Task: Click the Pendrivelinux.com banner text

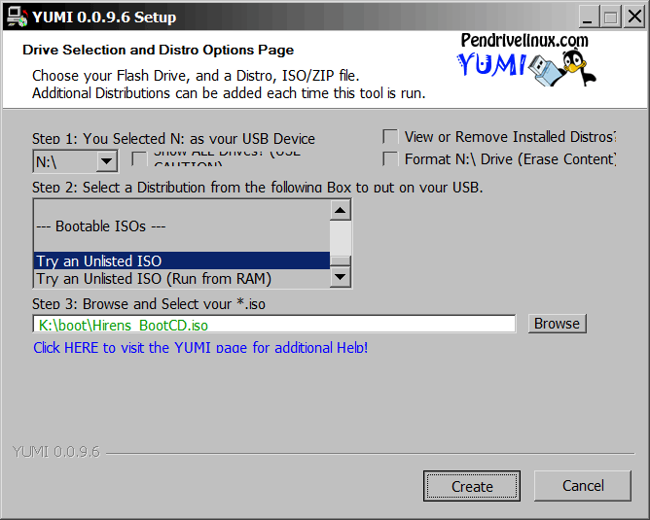Action: (524, 40)
